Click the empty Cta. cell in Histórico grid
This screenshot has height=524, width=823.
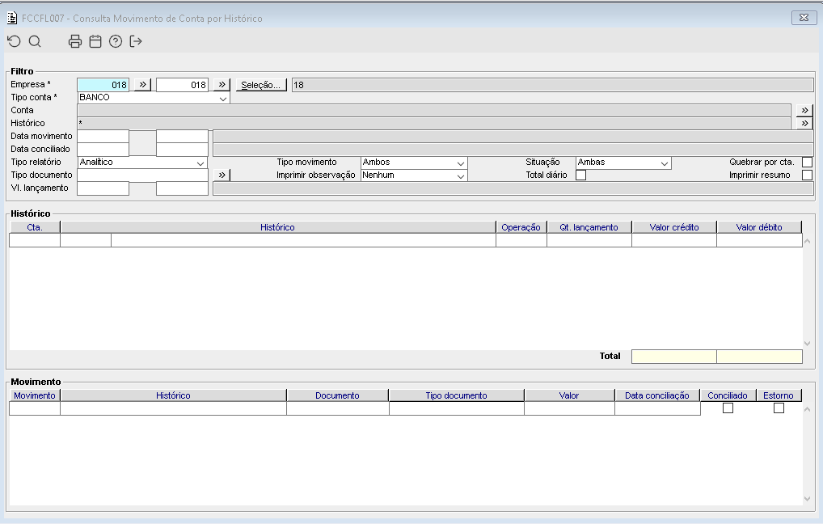tap(35, 240)
